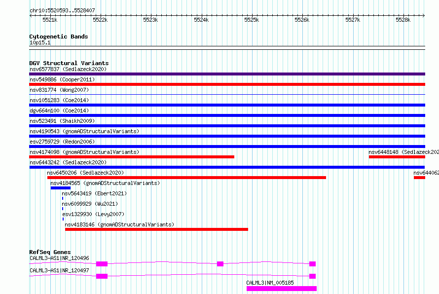Image resolution: width=439 pixels, height=294 pixels.
Task: Click the 5528k ruler label
Action: click(x=403, y=20)
